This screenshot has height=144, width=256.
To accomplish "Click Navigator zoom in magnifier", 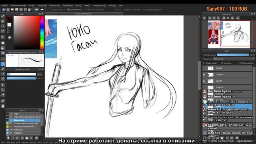I will tap(210, 18).
